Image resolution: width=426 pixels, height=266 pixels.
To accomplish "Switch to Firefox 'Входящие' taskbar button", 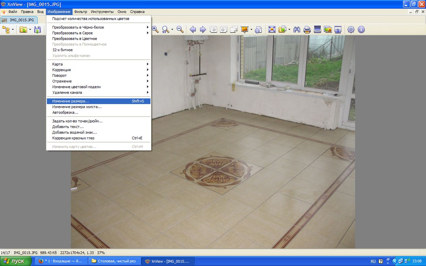I will click(x=61, y=261).
